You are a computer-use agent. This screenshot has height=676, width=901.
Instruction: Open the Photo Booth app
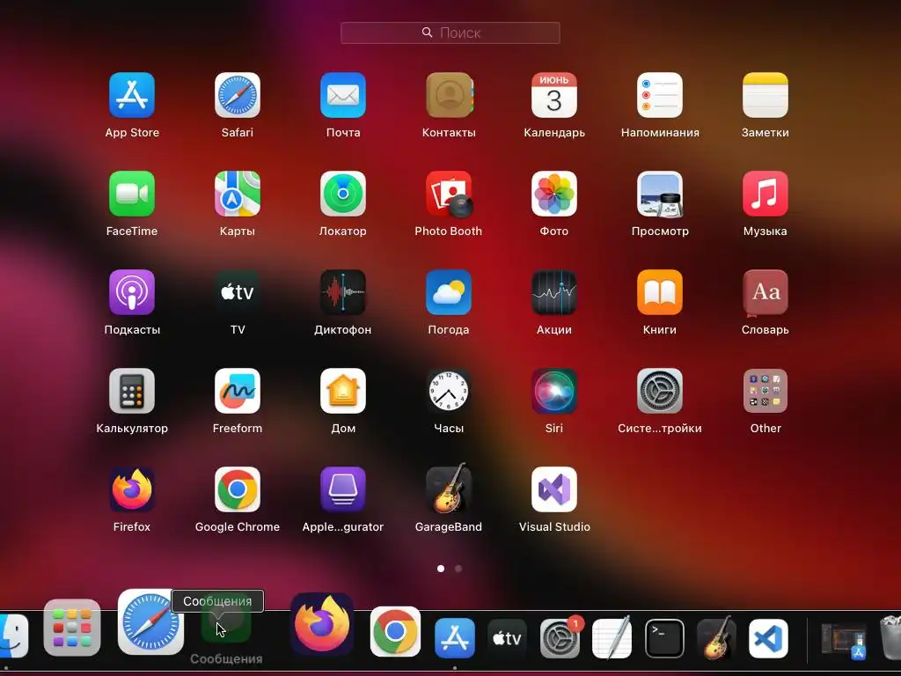(x=449, y=194)
